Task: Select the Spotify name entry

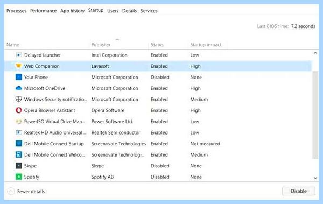Action: click(32, 177)
